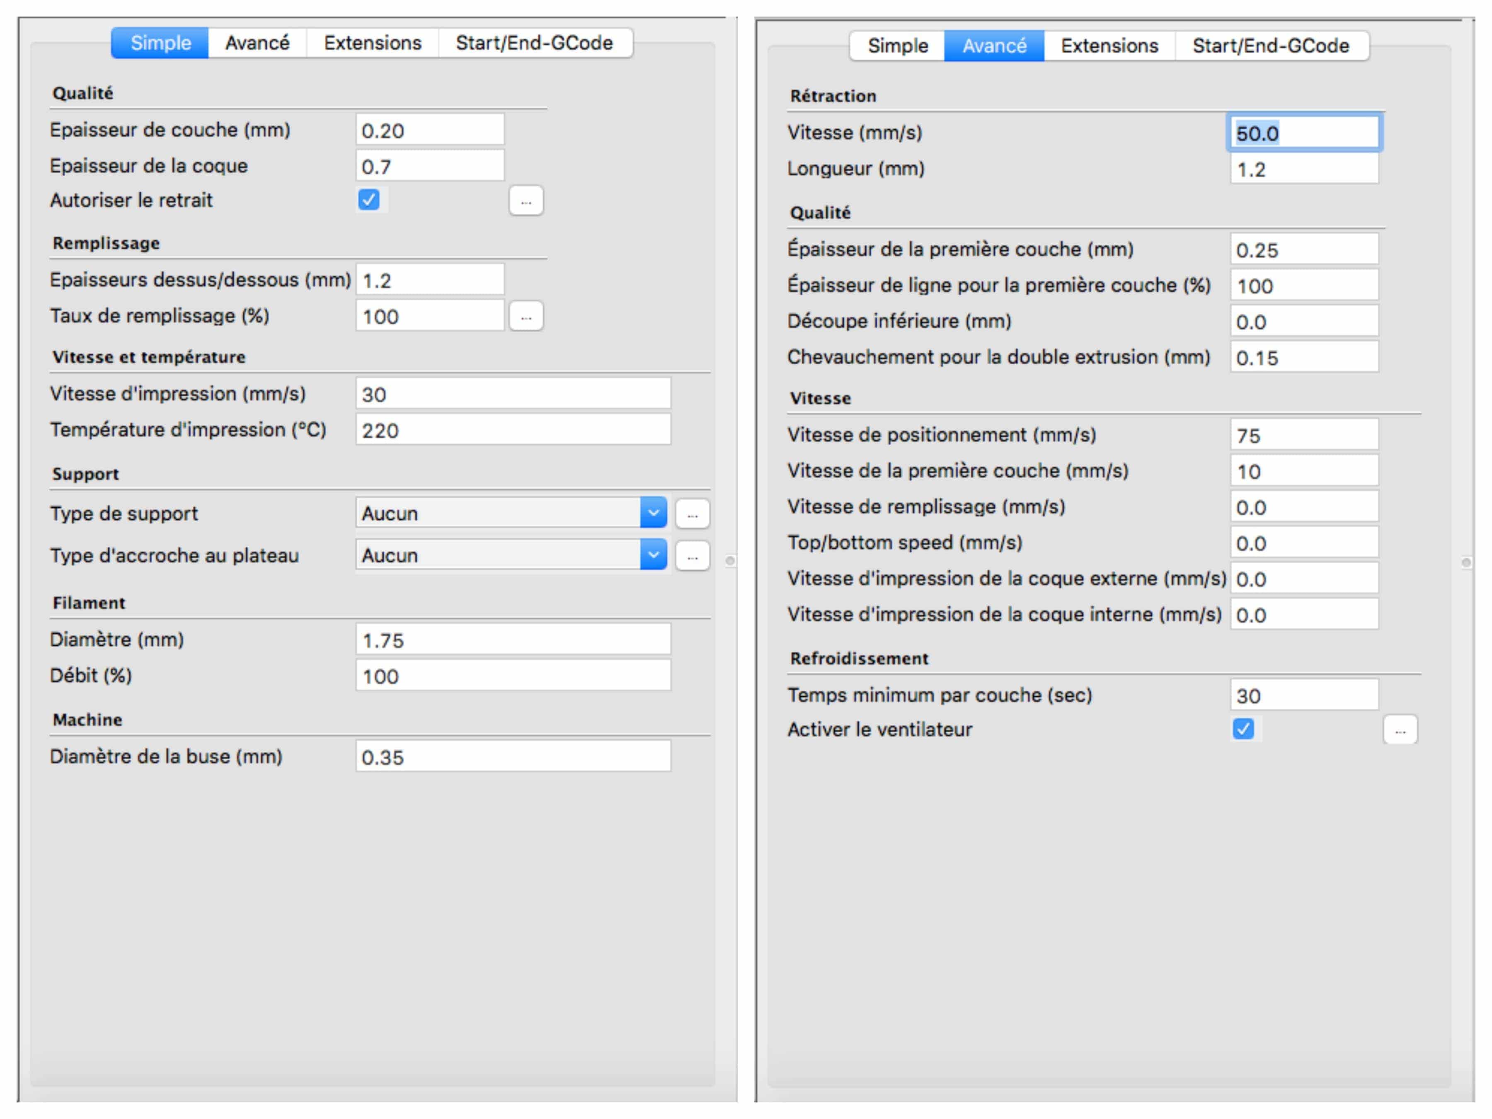Click the Vitesse et température heading
Viewport: 1492px width, 1119px height.
pyautogui.click(x=149, y=357)
